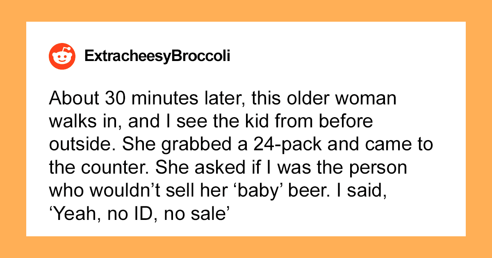Viewport: 492px width, 258px height.
Task: Click the Reddit snoo avatar icon
Action: point(63,57)
